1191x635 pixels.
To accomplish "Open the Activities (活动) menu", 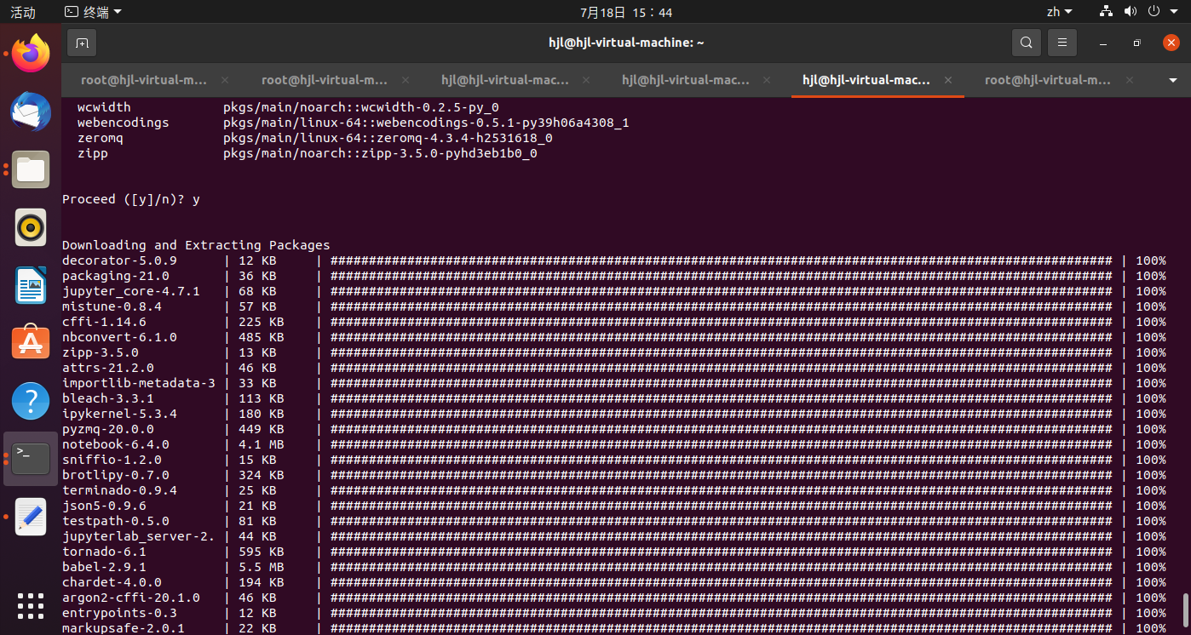I will coord(21,11).
